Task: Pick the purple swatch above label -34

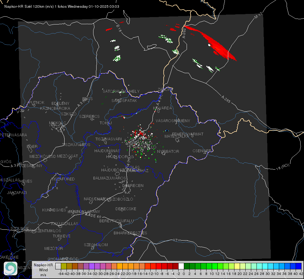Action: (x=92, y=266)
